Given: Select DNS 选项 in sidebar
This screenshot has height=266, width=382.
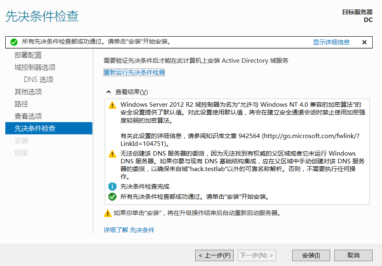Looking at the screenshot, I should tap(38, 80).
